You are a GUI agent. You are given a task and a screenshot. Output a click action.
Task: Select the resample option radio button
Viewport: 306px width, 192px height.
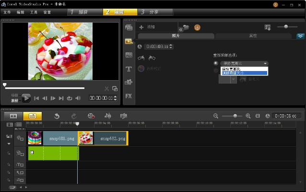click(x=215, y=63)
